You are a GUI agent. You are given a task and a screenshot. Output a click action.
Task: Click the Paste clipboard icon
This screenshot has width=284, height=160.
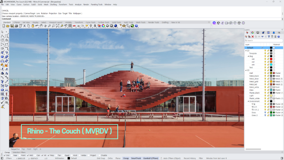(33, 26)
